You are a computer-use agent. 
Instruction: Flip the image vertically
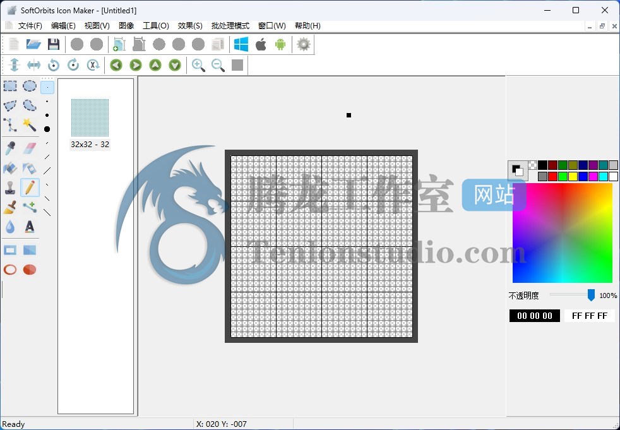pyautogui.click(x=15, y=64)
